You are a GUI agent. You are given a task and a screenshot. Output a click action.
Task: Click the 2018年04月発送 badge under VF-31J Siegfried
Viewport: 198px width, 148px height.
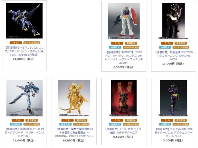[32, 124]
